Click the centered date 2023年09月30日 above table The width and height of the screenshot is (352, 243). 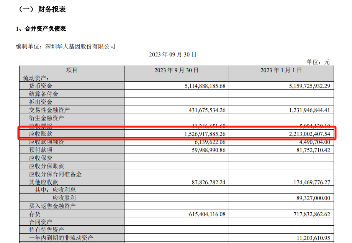point(173,55)
